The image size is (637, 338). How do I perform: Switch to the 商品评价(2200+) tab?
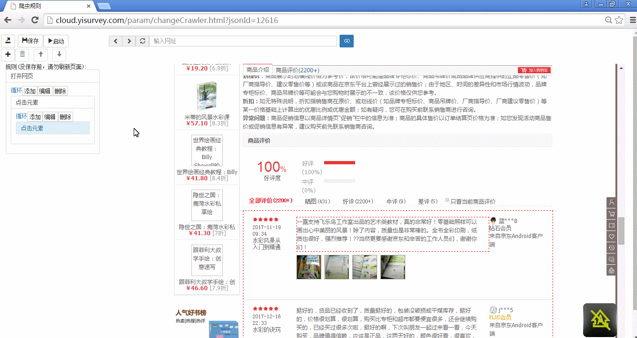pos(297,70)
